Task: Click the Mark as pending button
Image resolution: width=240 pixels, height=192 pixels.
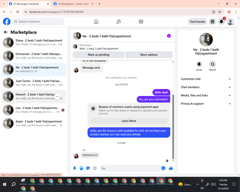Action: pos(98,55)
